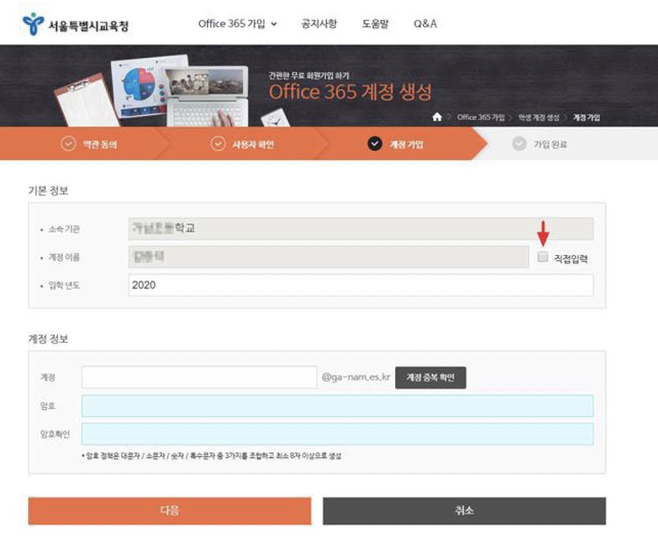
Task: Go to Office 365 가입 breadcrumb link
Action: 481,117
